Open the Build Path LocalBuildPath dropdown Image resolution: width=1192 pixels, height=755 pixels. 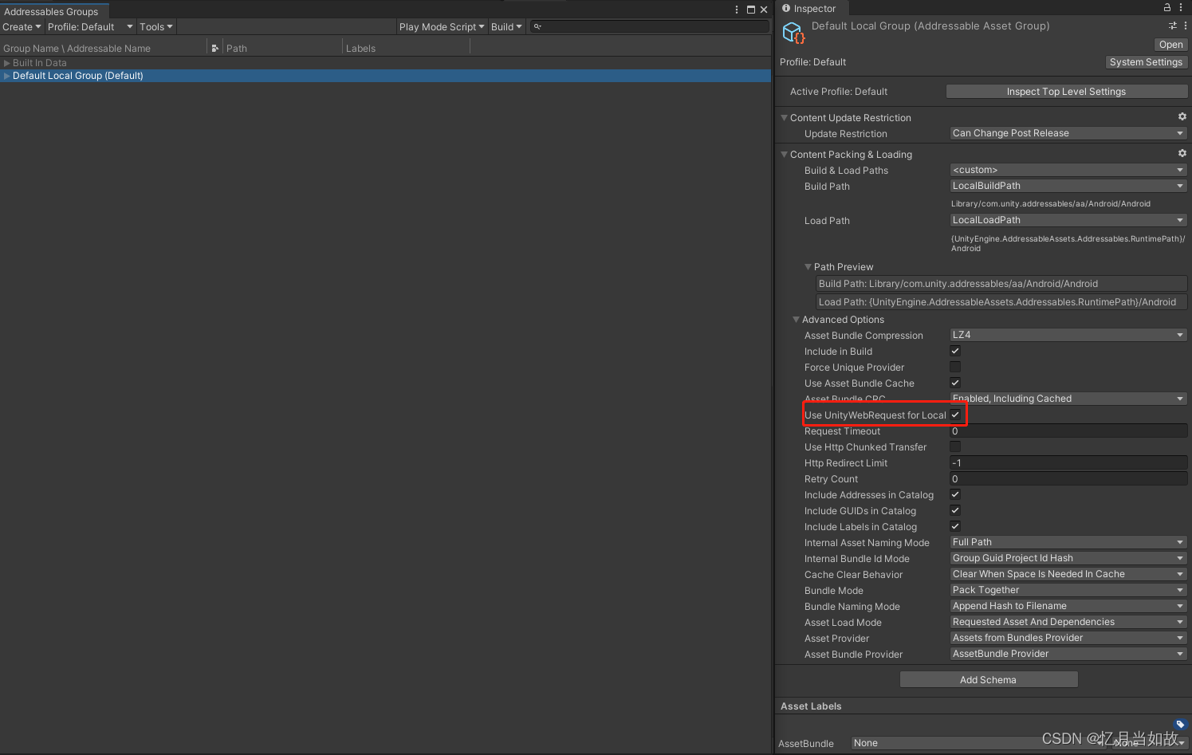point(1068,186)
